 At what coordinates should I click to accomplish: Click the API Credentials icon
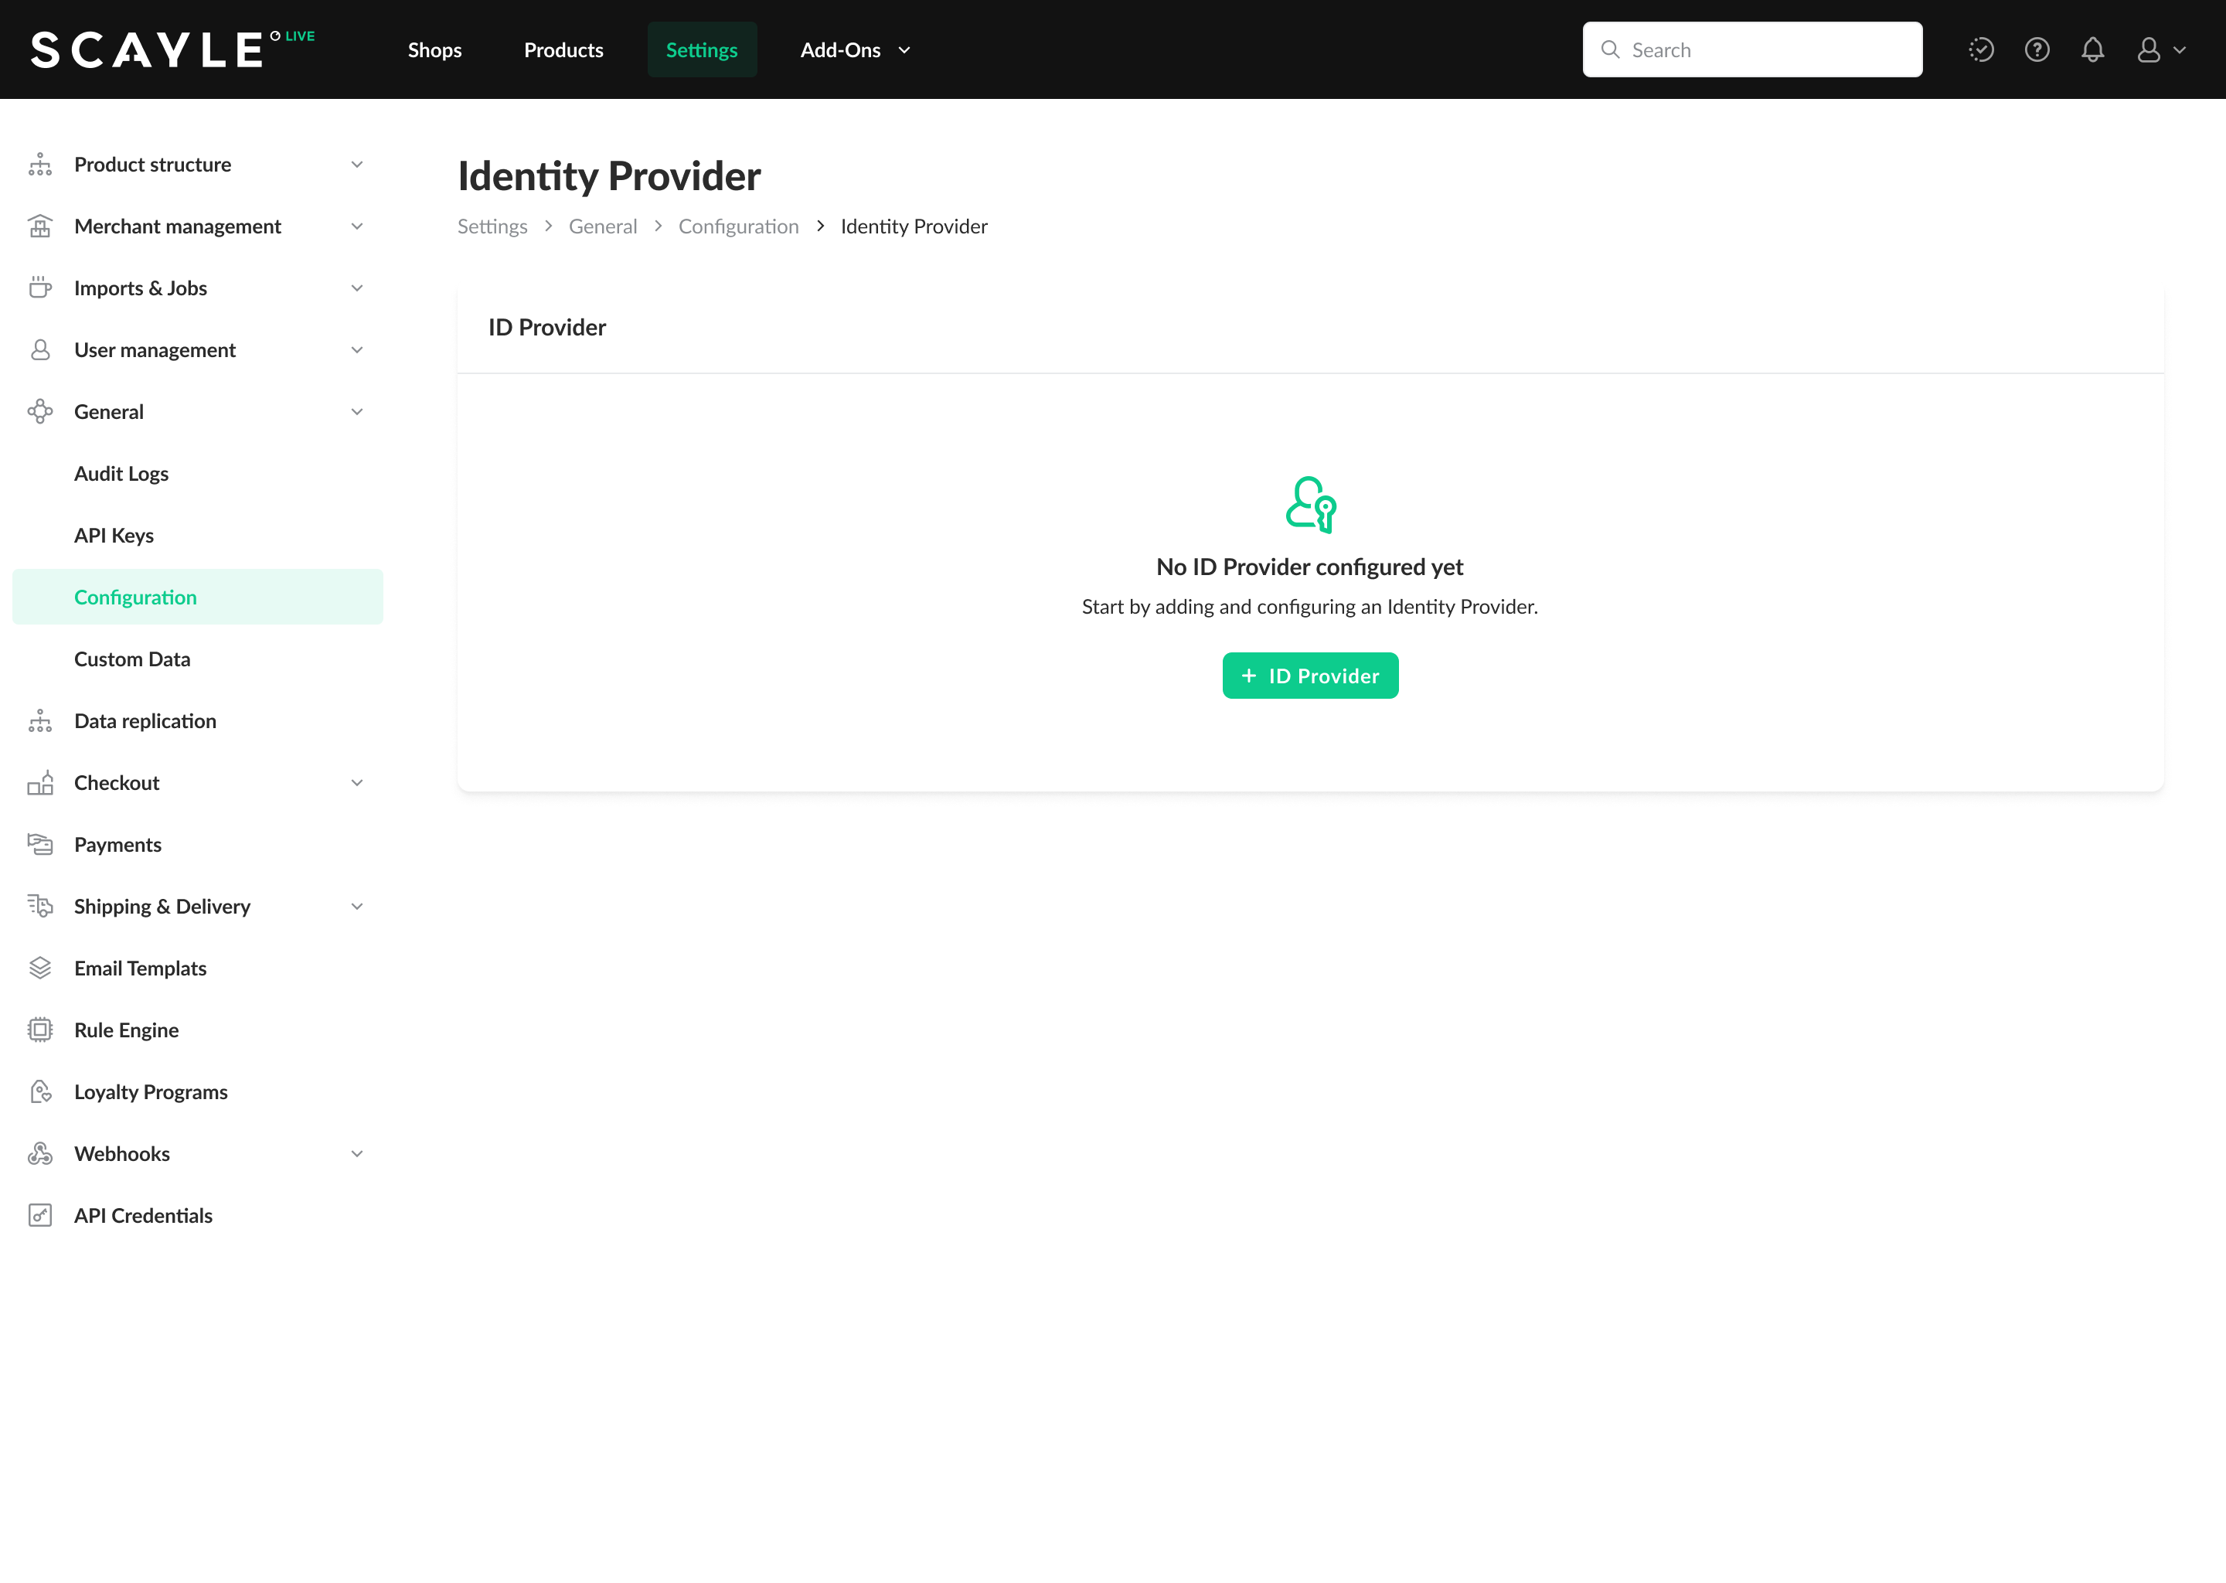point(40,1216)
